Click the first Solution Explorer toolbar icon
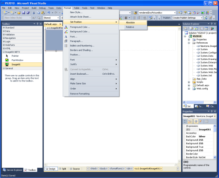 point(186,29)
